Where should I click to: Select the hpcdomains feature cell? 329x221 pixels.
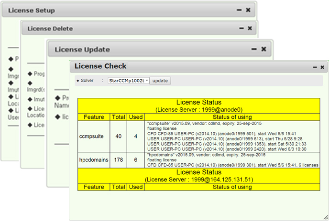tap(94, 160)
